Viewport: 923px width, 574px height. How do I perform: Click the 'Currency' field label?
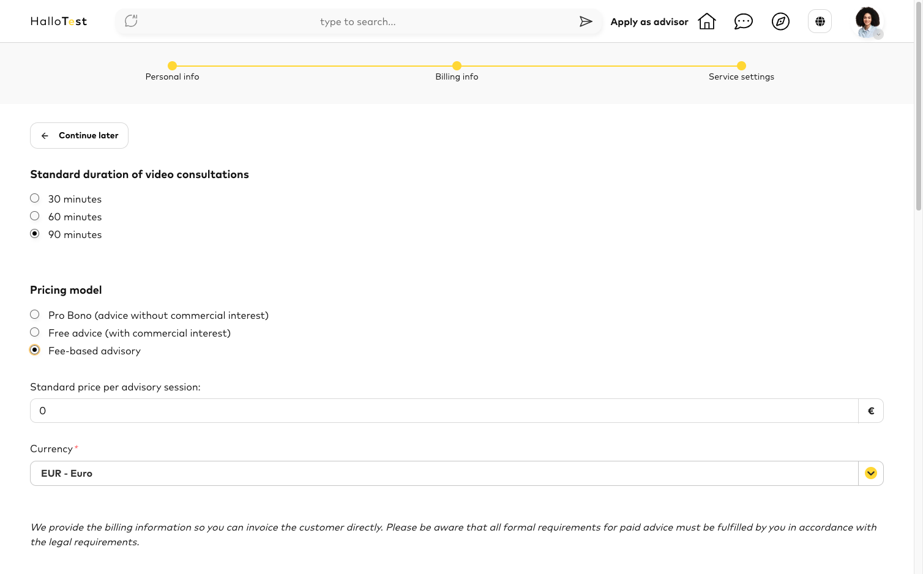click(51, 449)
